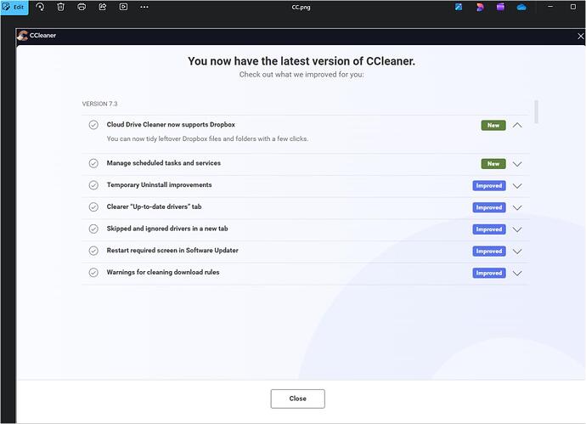This screenshot has width=586, height=424.
Task: Rotate the image using the rotate icon
Action: coord(40,7)
